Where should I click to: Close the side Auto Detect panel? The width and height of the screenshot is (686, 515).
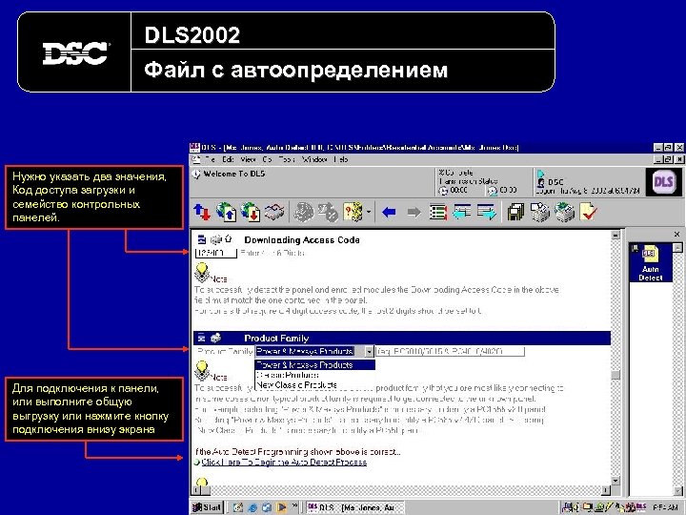point(676,235)
